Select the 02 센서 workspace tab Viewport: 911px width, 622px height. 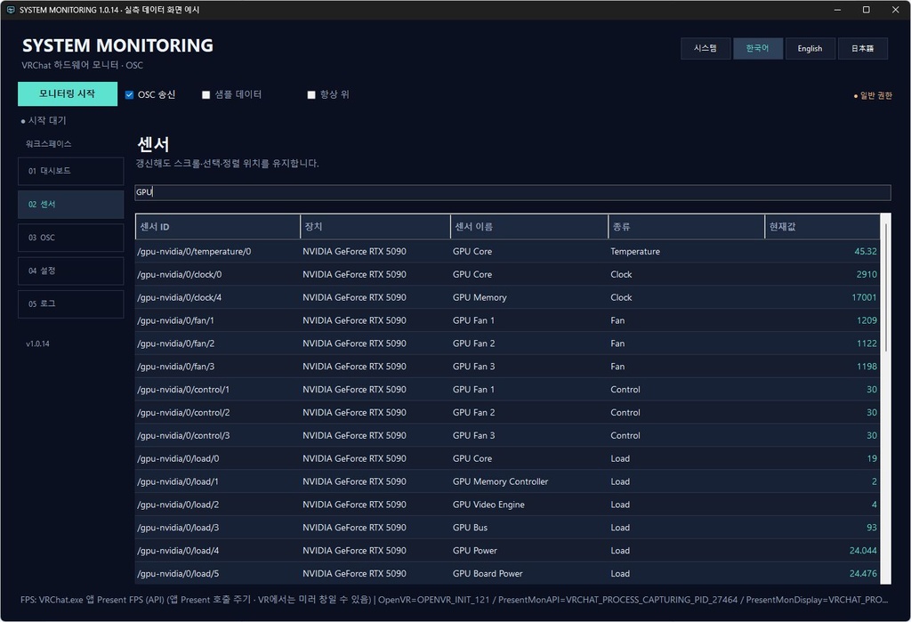coord(71,204)
